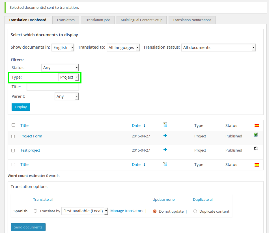The width and height of the screenshot is (269, 233).
Task: Click the Title filter text field
Action: (x=53, y=87)
